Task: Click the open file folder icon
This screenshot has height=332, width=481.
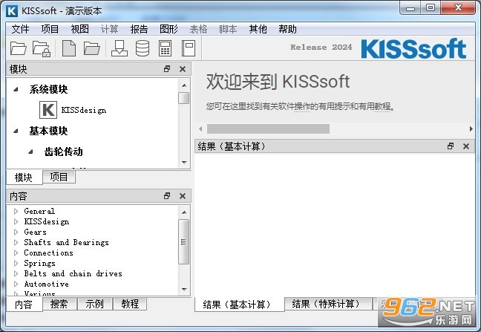Action: (x=92, y=48)
